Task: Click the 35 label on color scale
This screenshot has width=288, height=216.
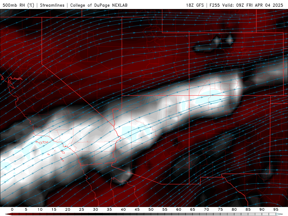Action: tap(109, 210)
